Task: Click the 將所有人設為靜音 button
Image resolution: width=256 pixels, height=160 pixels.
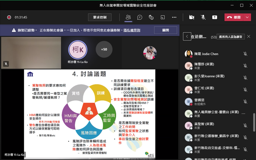Action: 230,37
